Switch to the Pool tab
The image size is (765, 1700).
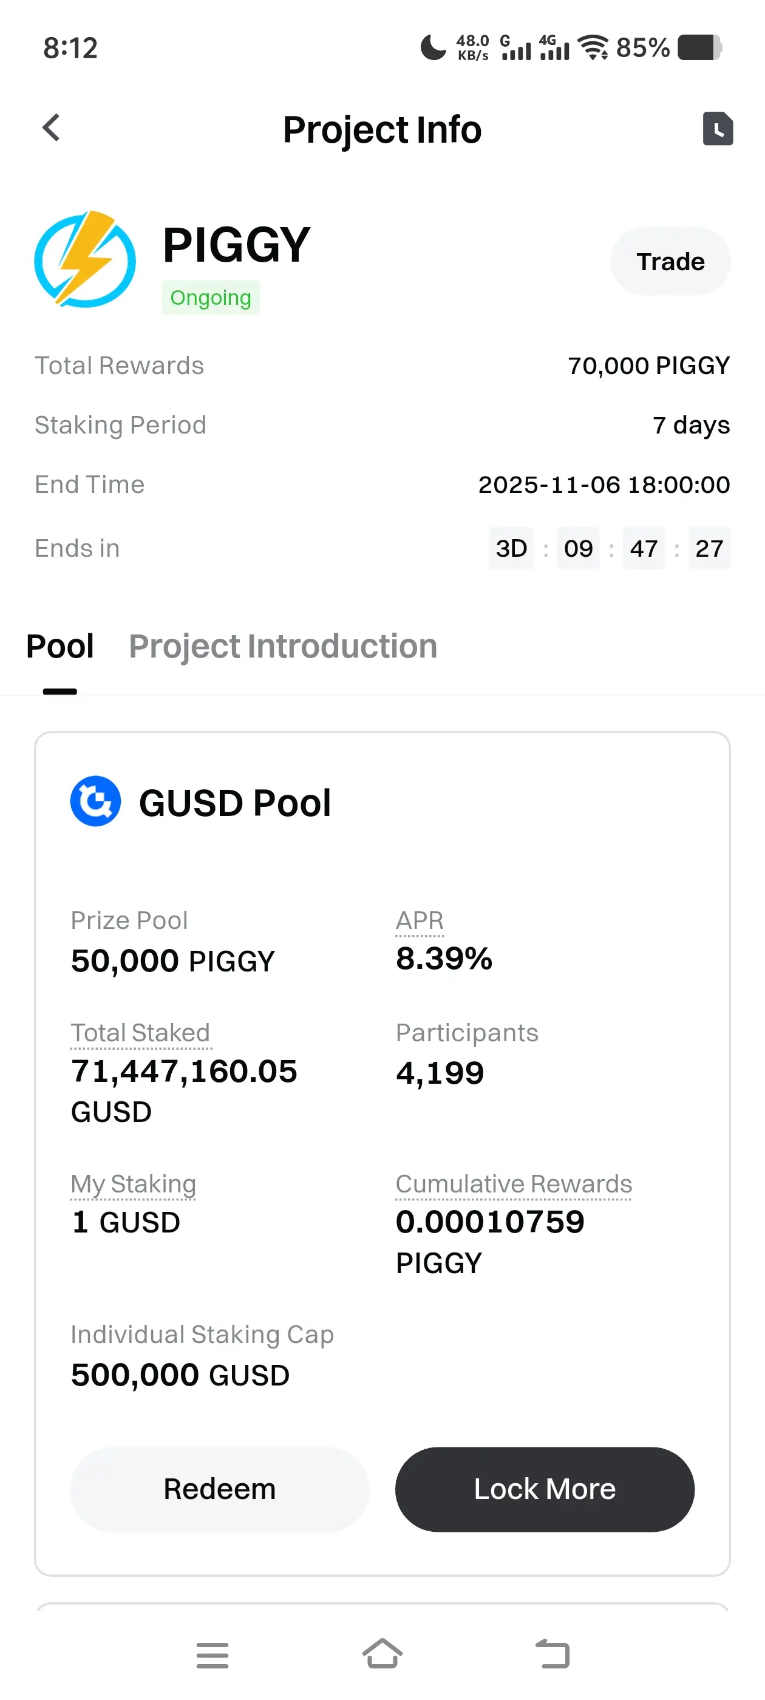(60, 646)
